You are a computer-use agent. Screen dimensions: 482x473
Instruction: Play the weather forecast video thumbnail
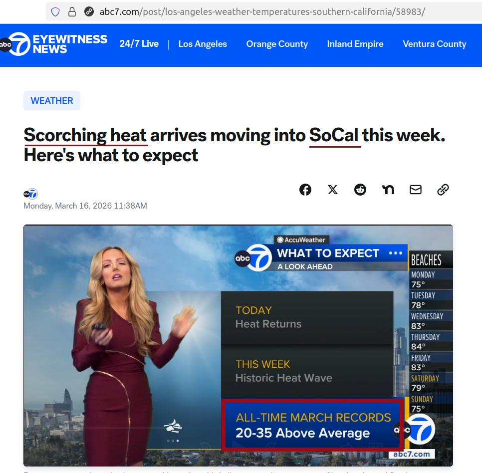pos(238,346)
